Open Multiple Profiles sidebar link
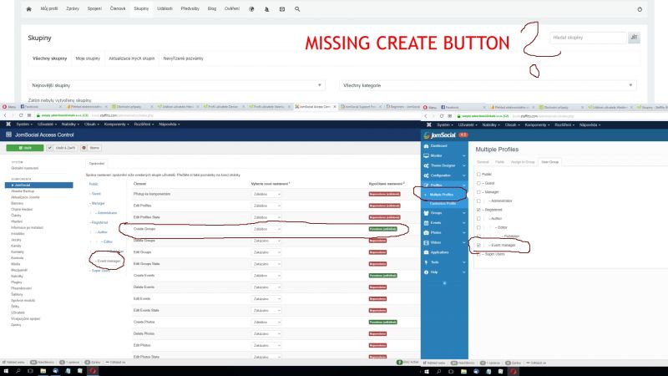 442,195
